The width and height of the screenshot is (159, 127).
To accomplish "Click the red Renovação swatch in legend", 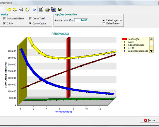I will [124, 39].
